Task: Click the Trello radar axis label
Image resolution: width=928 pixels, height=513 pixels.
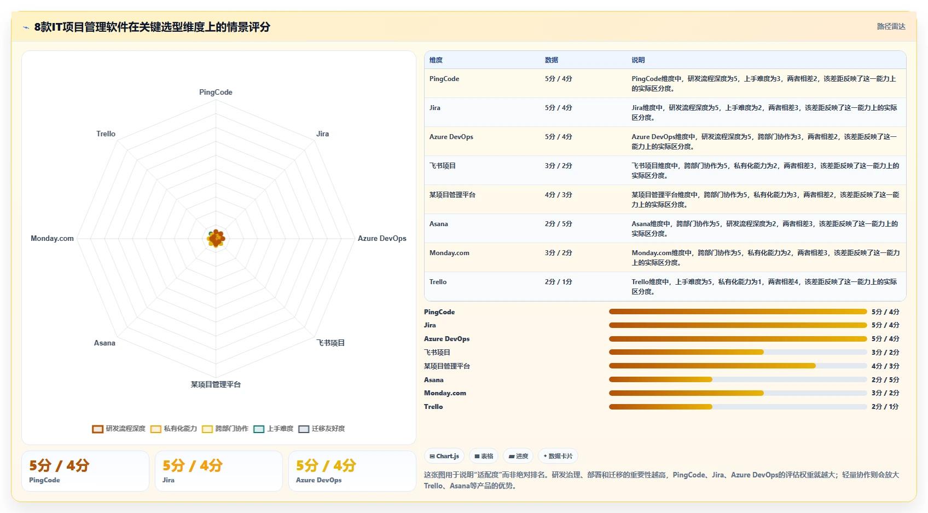Action: click(x=106, y=134)
